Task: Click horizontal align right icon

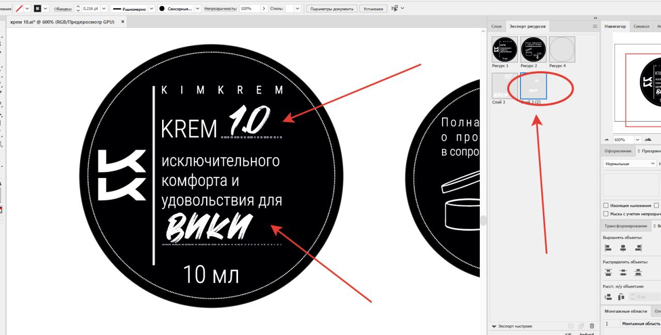Action: [x=639, y=248]
